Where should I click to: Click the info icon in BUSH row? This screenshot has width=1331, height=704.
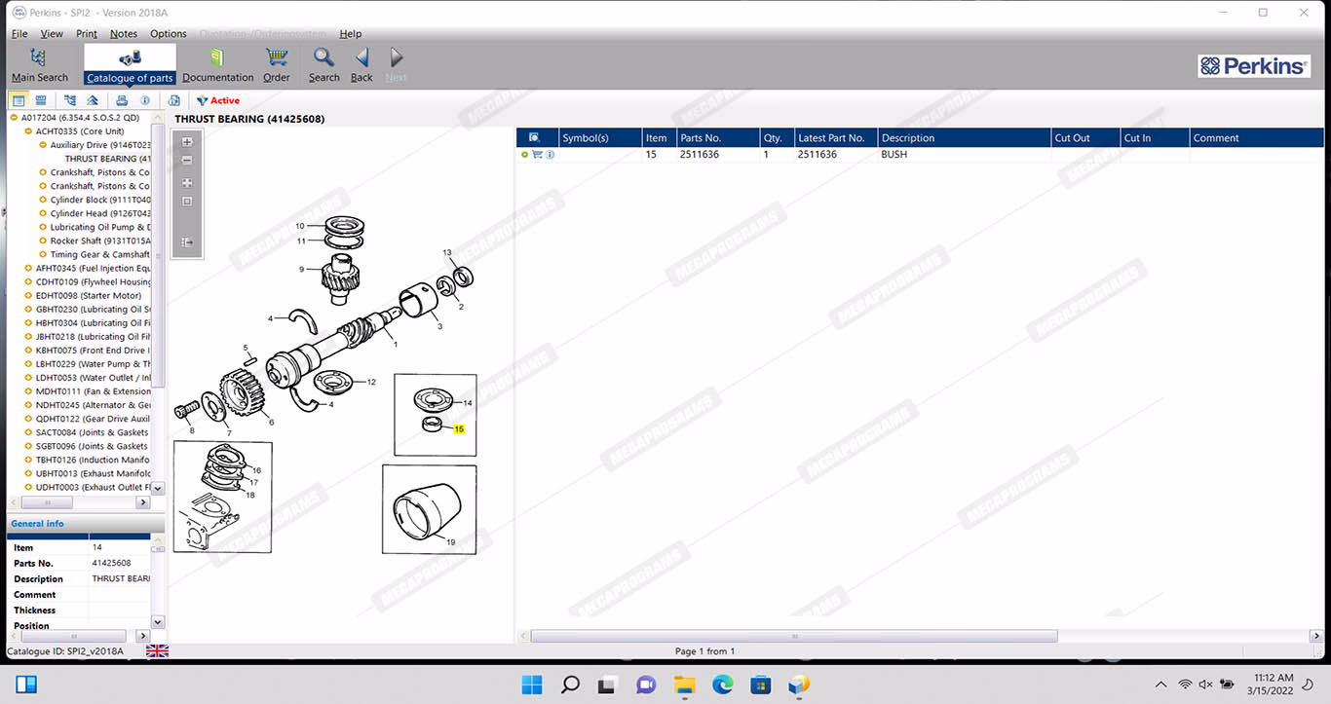point(550,155)
